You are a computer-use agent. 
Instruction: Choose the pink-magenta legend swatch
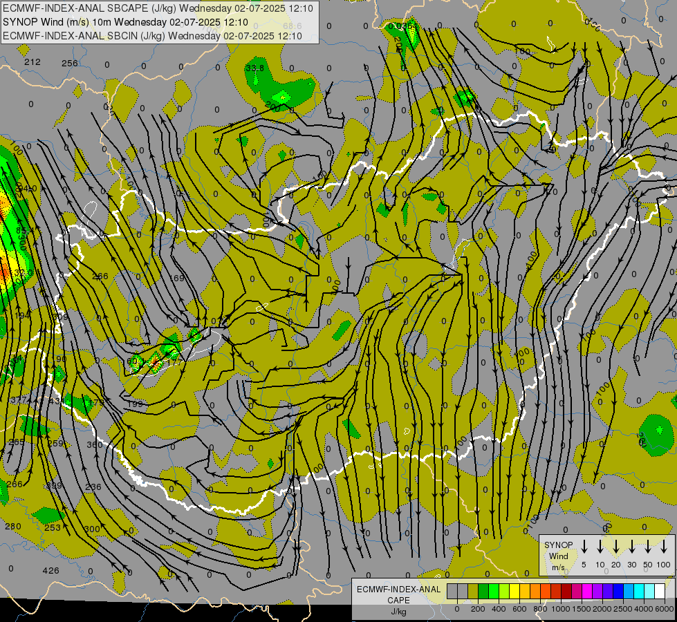coord(577,592)
